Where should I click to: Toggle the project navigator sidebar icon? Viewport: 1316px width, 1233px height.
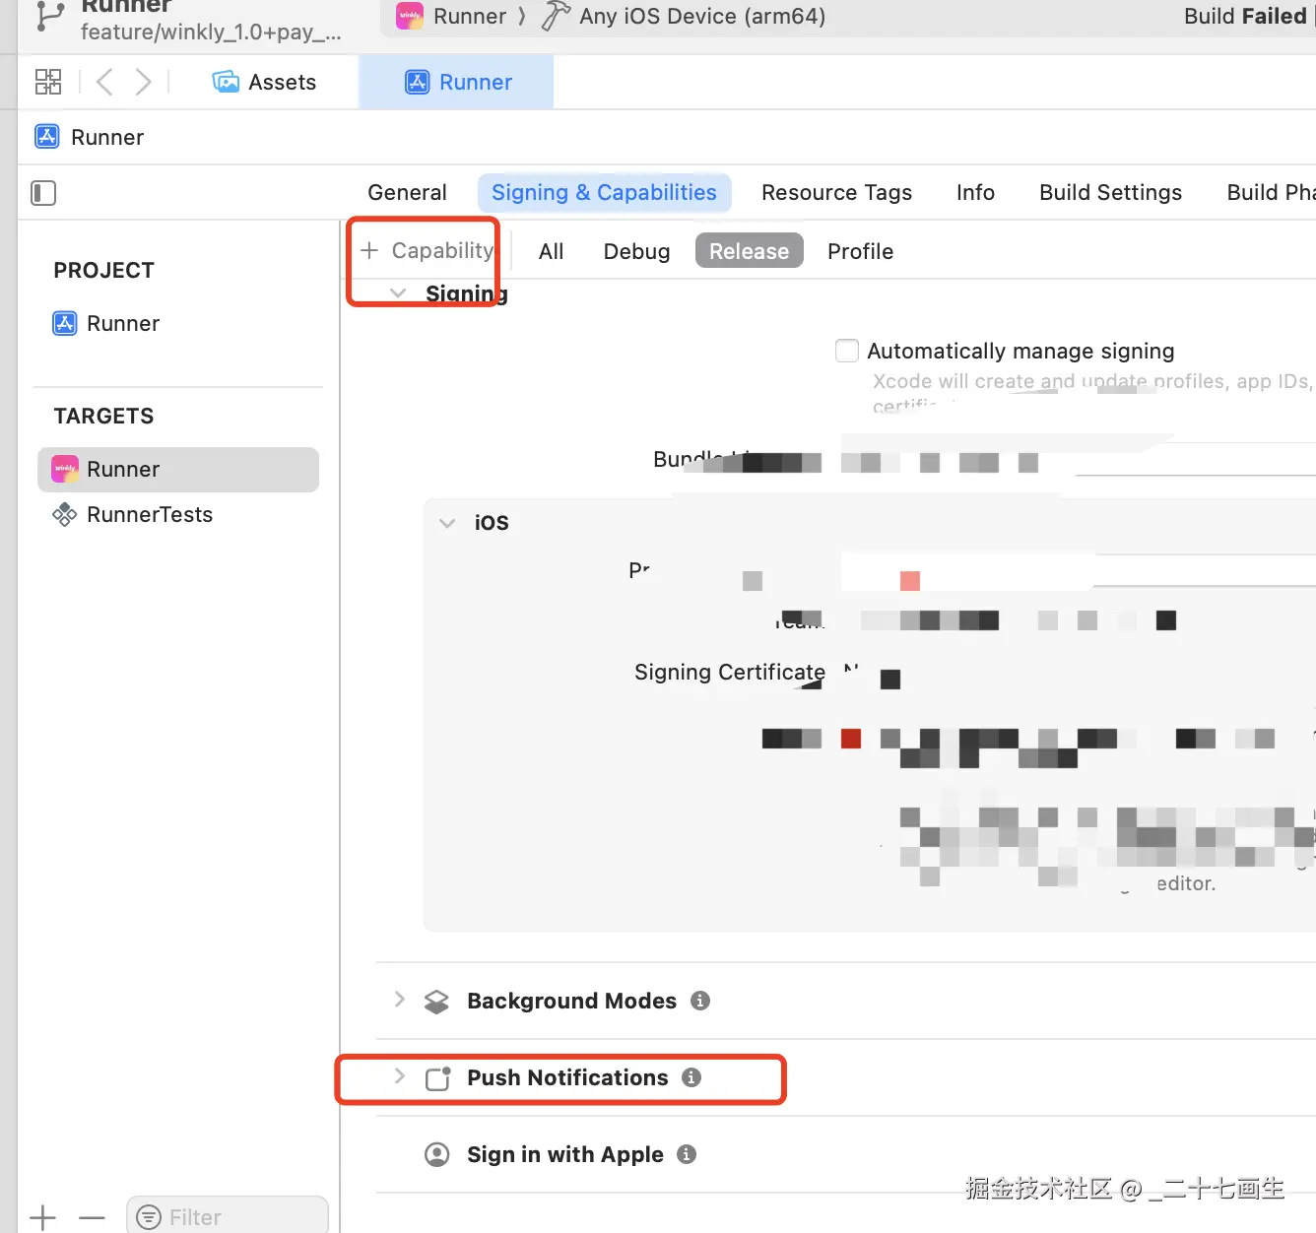[x=43, y=193]
